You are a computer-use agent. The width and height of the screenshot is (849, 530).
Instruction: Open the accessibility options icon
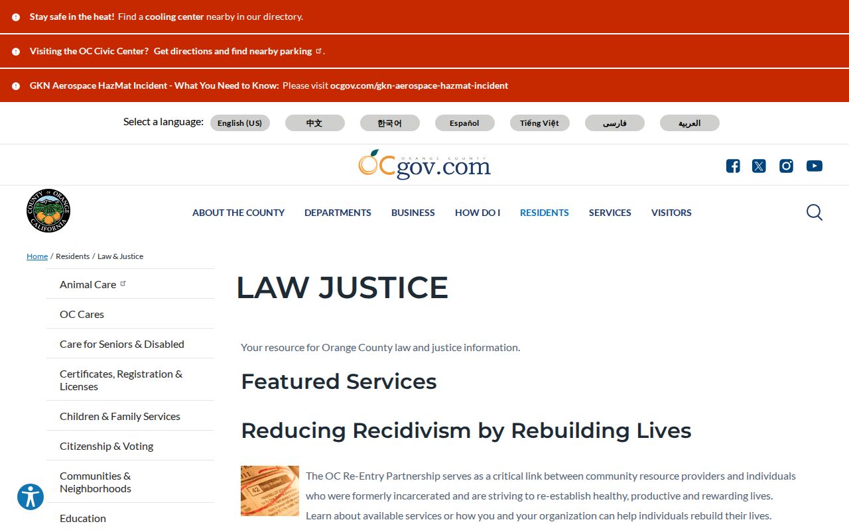coord(31,496)
